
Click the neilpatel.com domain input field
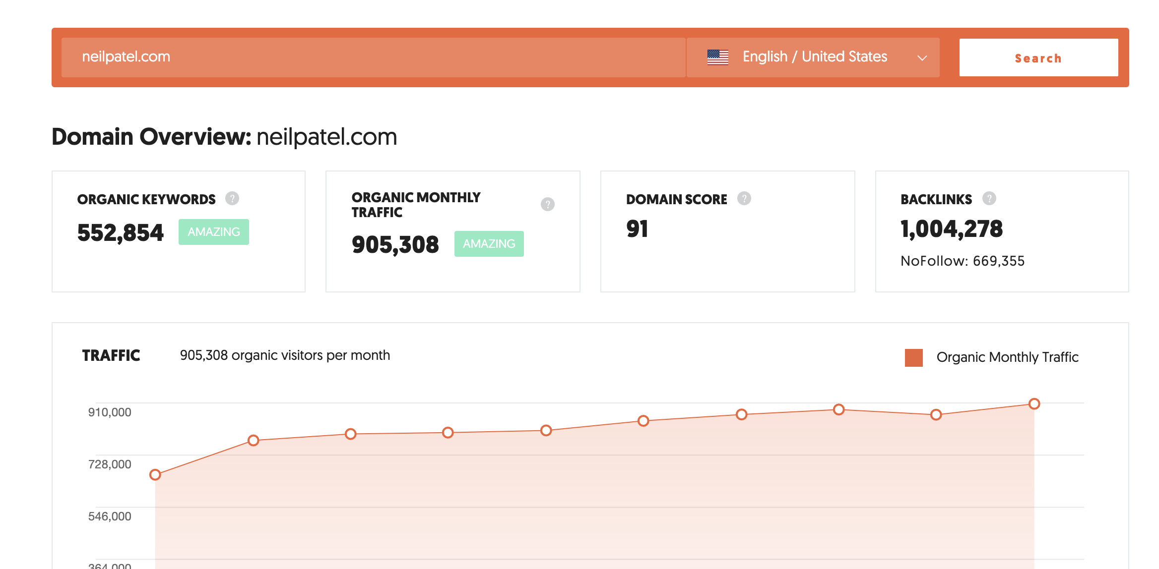(x=374, y=57)
